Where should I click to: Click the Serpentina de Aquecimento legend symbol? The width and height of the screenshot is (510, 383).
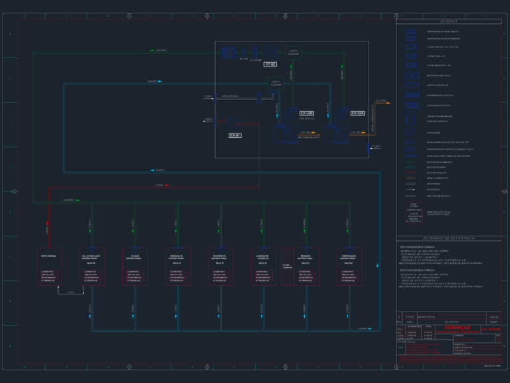411,31
